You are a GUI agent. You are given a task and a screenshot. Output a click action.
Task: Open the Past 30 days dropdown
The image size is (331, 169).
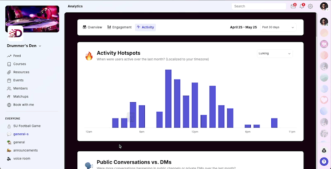(278, 27)
